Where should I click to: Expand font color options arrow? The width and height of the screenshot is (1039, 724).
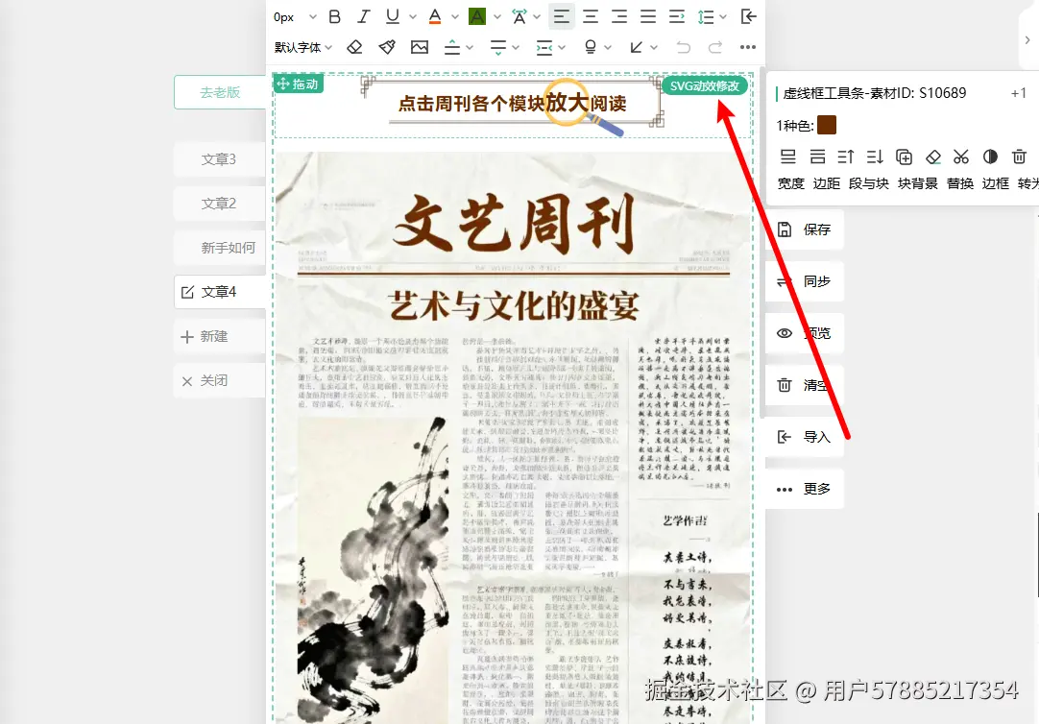click(x=454, y=16)
